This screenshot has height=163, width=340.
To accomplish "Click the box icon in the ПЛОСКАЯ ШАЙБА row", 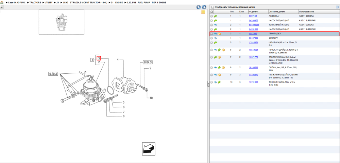I will [x=223, y=50].
